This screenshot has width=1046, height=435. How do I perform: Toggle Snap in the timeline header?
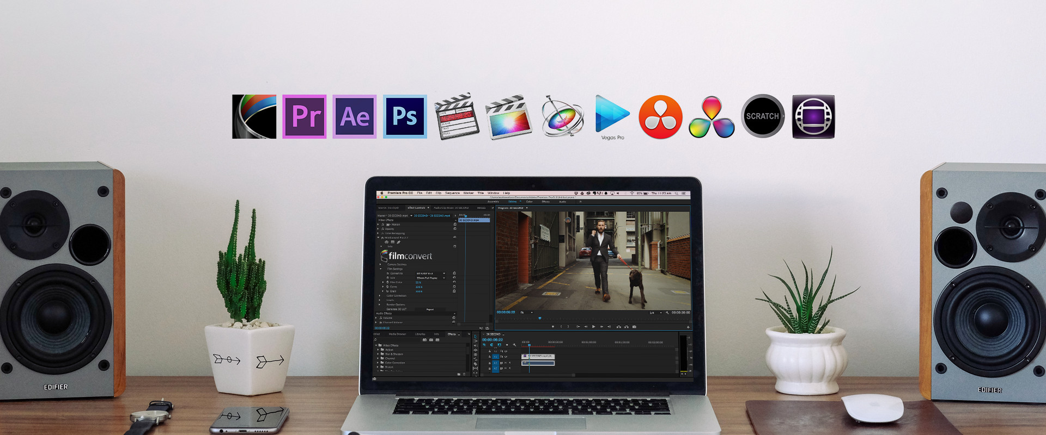point(491,345)
